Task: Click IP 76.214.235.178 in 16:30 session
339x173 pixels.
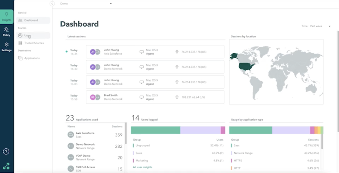Action: (x=194, y=67)
